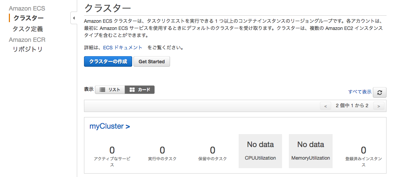Click the MemoryUtilization No data tile
This screenshot has width=393, height=177.
(x=310, y=151)
